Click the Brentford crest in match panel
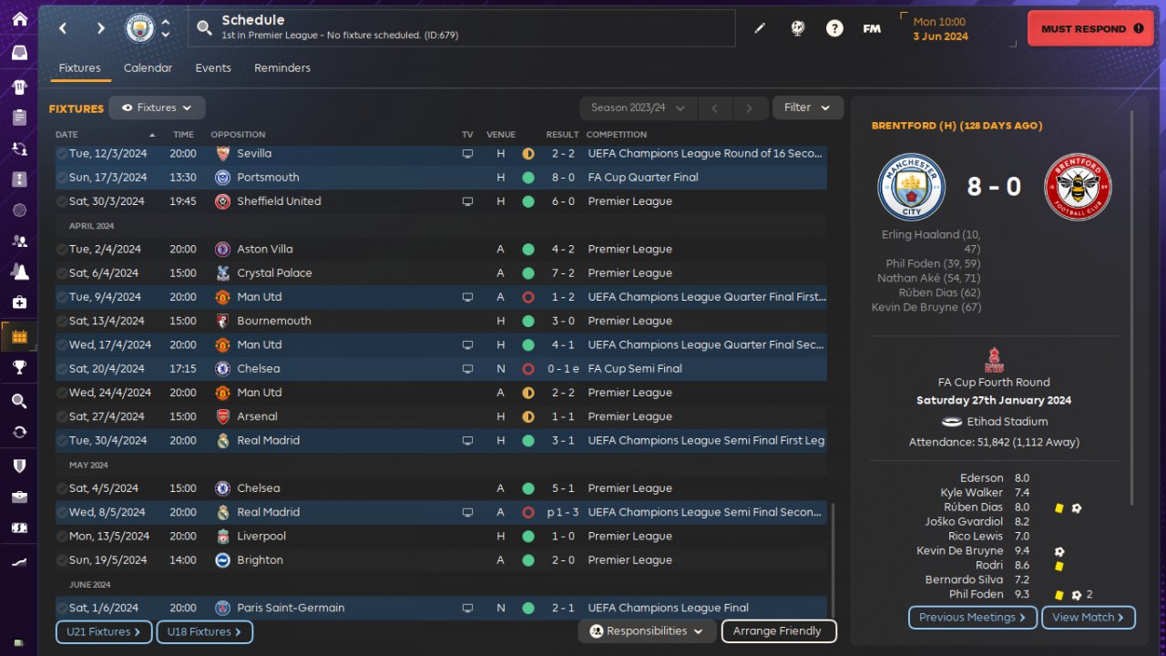 [1079, 187]
